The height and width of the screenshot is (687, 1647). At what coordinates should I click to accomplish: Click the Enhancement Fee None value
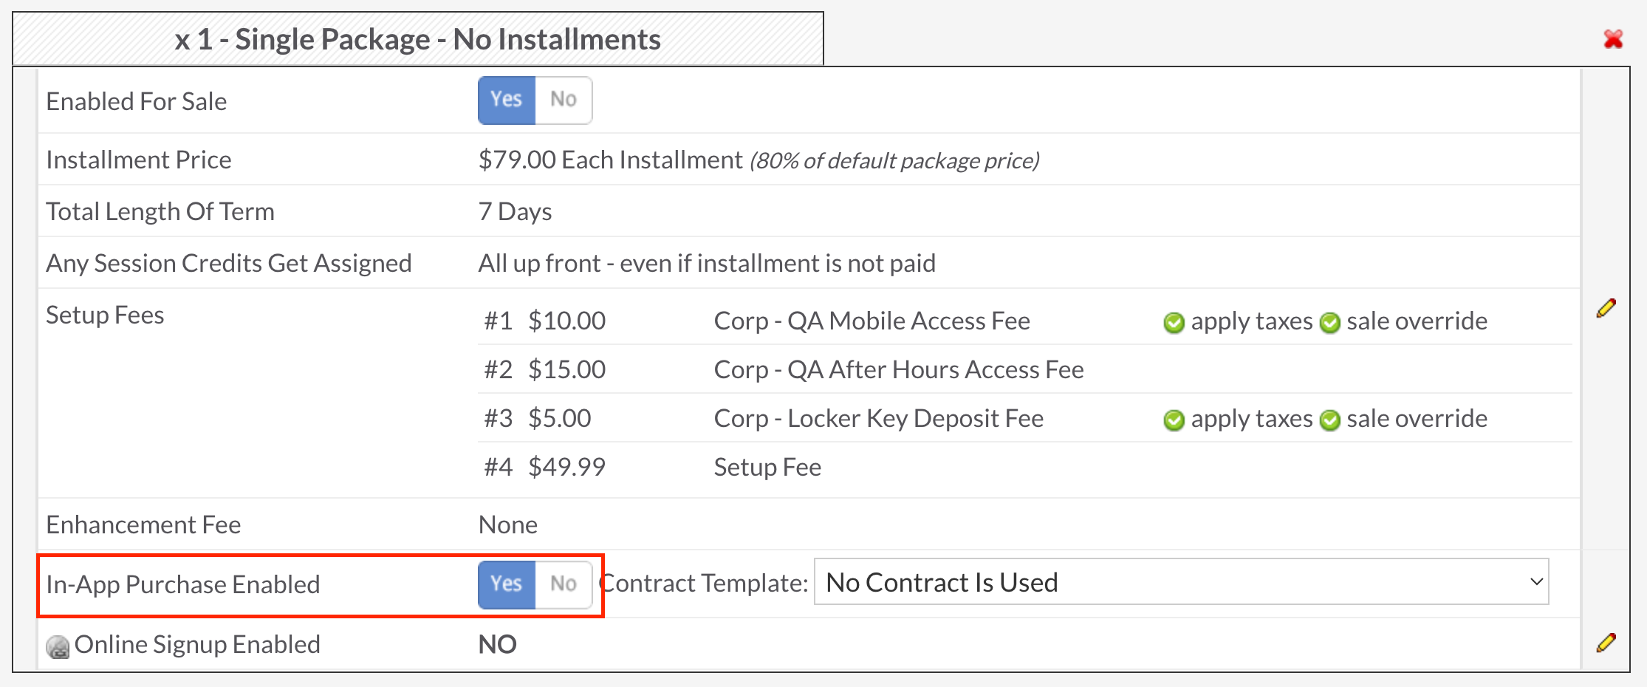[x=507, y=524]
